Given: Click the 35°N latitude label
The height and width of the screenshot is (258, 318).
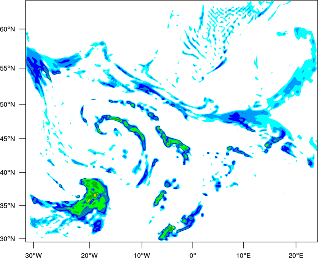Looking at the screenshot, I should coord(8,206).
